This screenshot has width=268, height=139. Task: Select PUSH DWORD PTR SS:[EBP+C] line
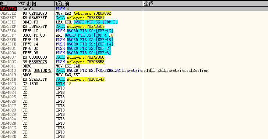click(84, 48)
